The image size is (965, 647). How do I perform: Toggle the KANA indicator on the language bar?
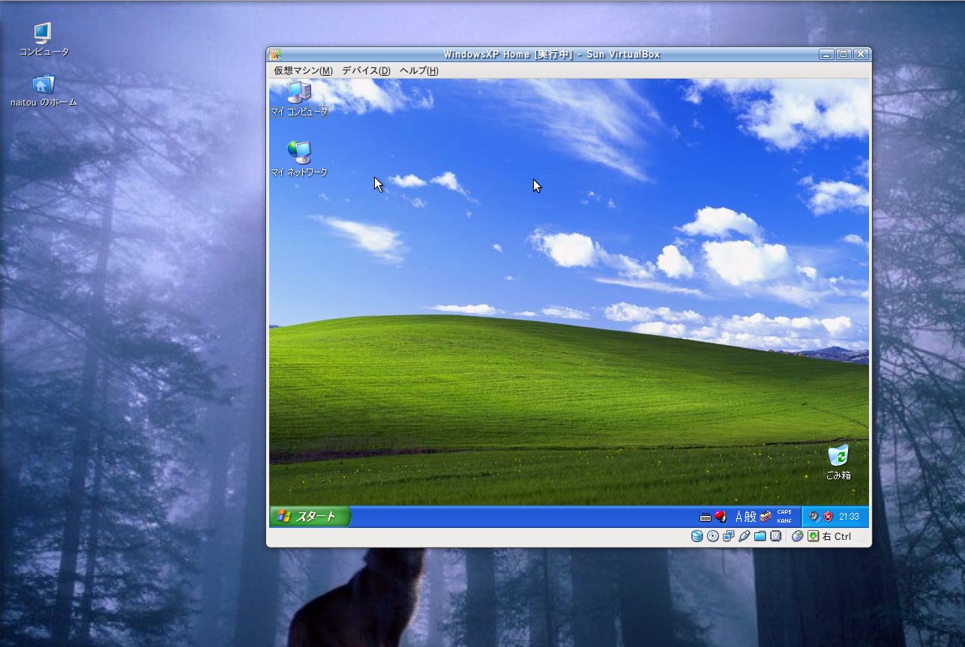point(784,520)
